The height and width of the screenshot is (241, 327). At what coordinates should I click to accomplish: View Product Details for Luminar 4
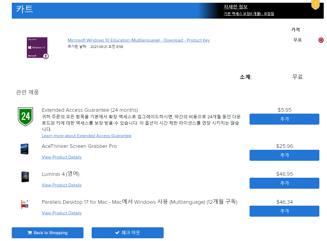pos(62,185)
